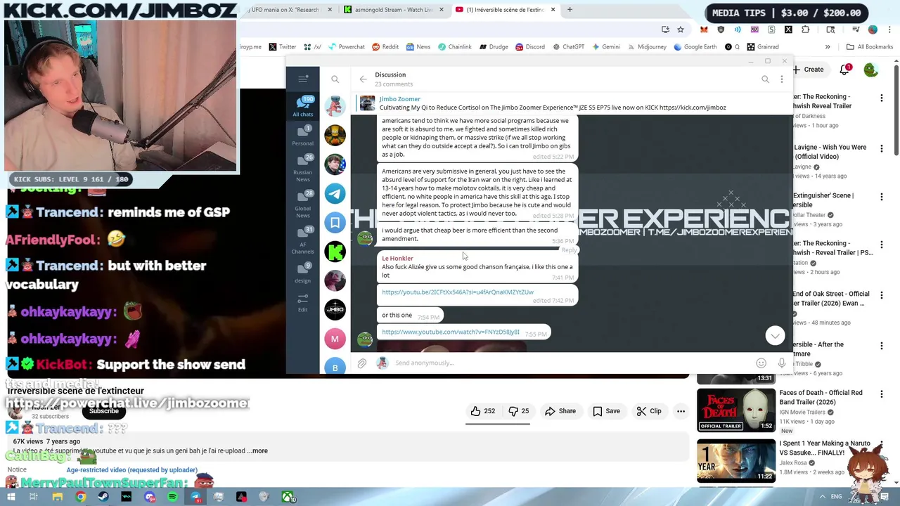The height and width of the screenshot is (506, 900).
Task: Open the Reddit bookmark
Action: [x=385, y=47]
